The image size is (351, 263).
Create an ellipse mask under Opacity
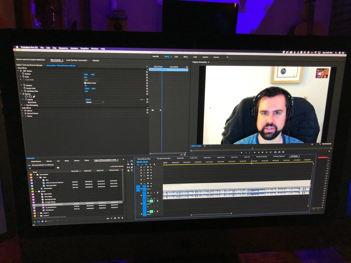point(26,96)
